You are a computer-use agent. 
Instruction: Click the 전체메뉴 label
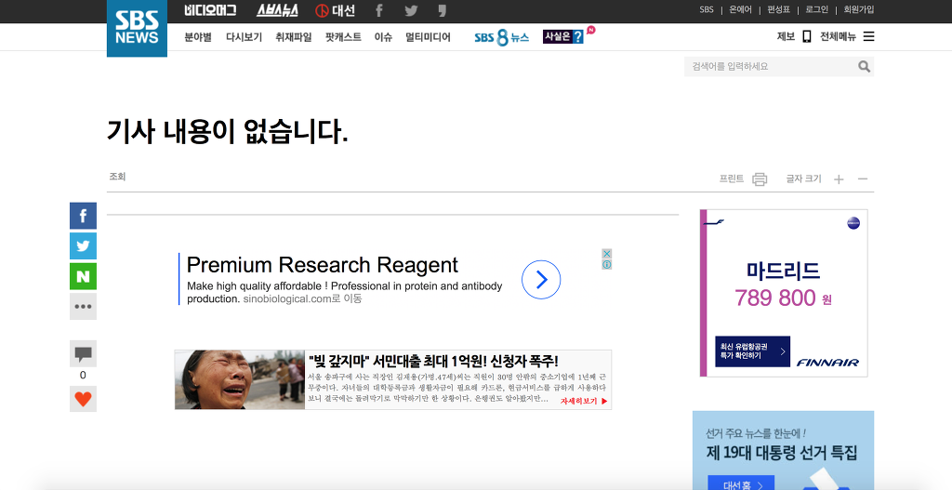(x=838, y=36)
